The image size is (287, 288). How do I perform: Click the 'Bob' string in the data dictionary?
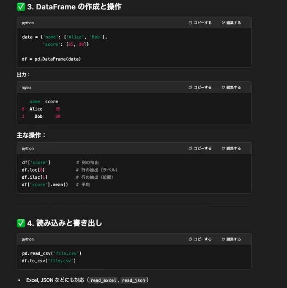[96, 37]
